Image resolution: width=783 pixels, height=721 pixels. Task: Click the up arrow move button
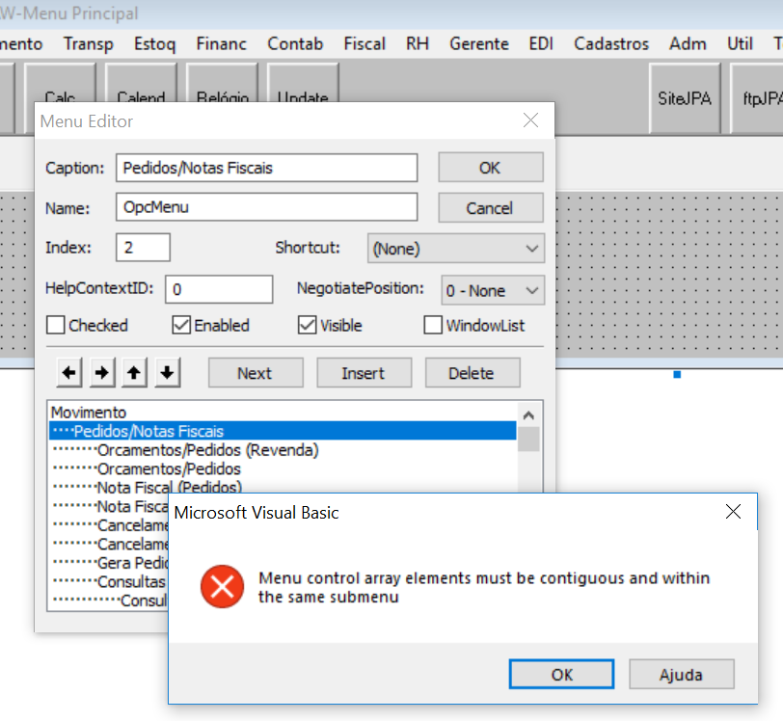coord(134,372)
